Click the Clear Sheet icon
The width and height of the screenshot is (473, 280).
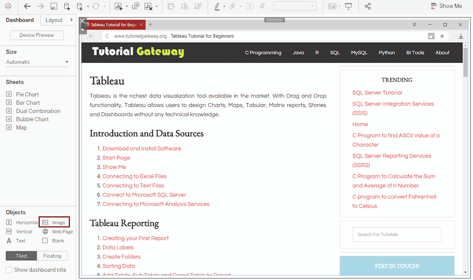click(148, 6)
